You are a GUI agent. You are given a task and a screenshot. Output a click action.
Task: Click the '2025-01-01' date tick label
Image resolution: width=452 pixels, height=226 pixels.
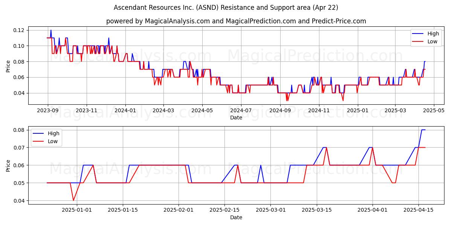coord(77,210)
